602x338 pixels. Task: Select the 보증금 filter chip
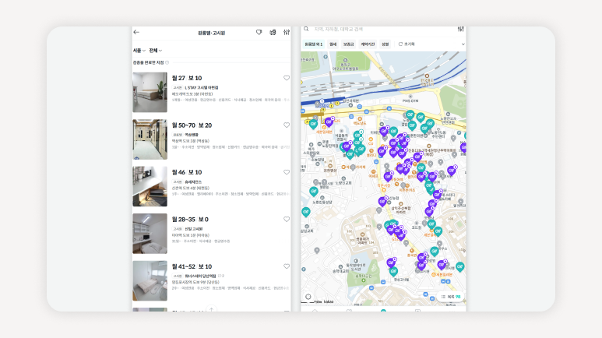click(x=348, y=44)
